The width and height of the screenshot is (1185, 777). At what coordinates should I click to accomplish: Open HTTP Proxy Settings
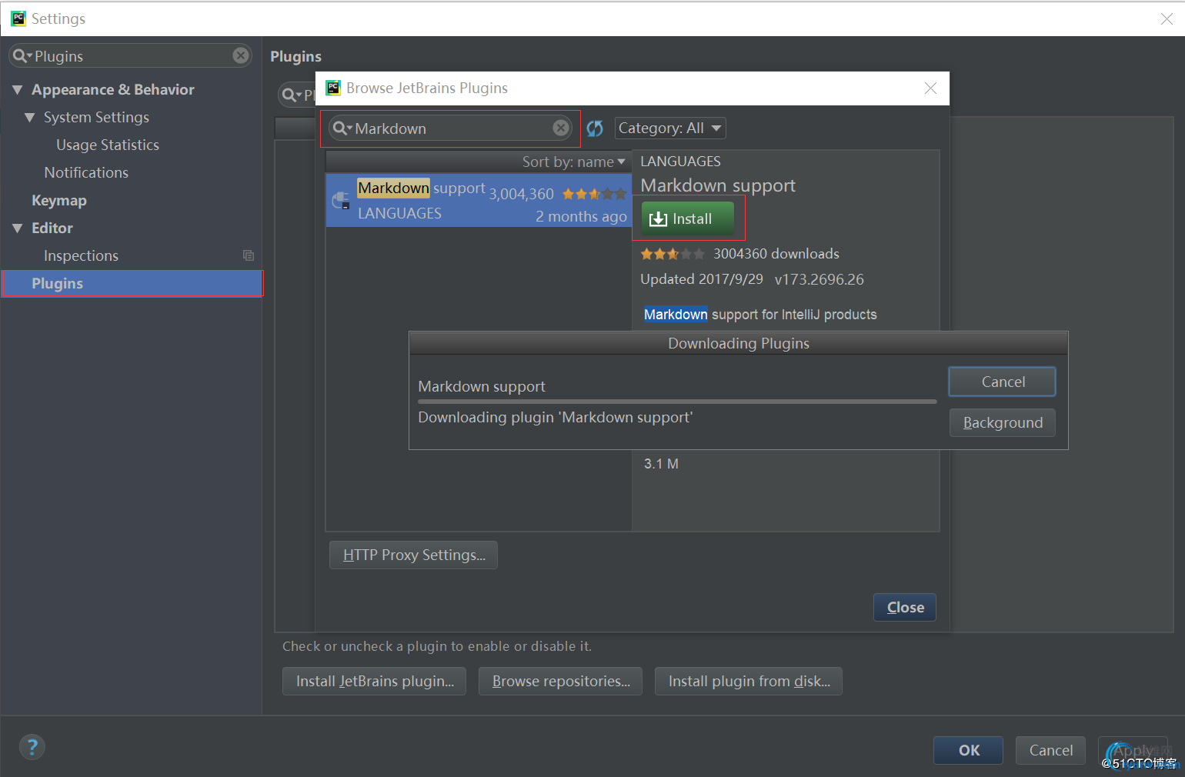[413, 555]
